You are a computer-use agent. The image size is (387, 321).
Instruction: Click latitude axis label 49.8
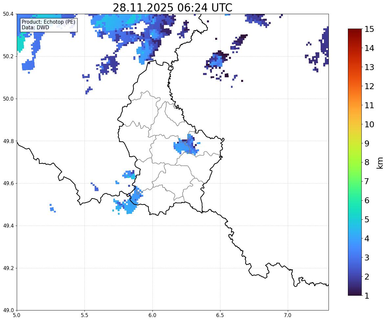click(x=9, y=141)
